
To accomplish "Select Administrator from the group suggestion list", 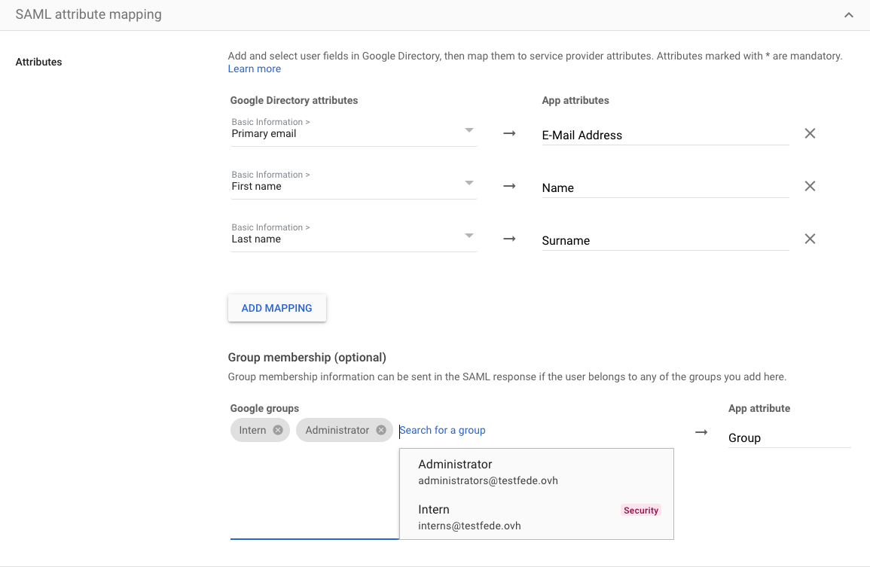I will pyautogui.click(x=489, y=471).
